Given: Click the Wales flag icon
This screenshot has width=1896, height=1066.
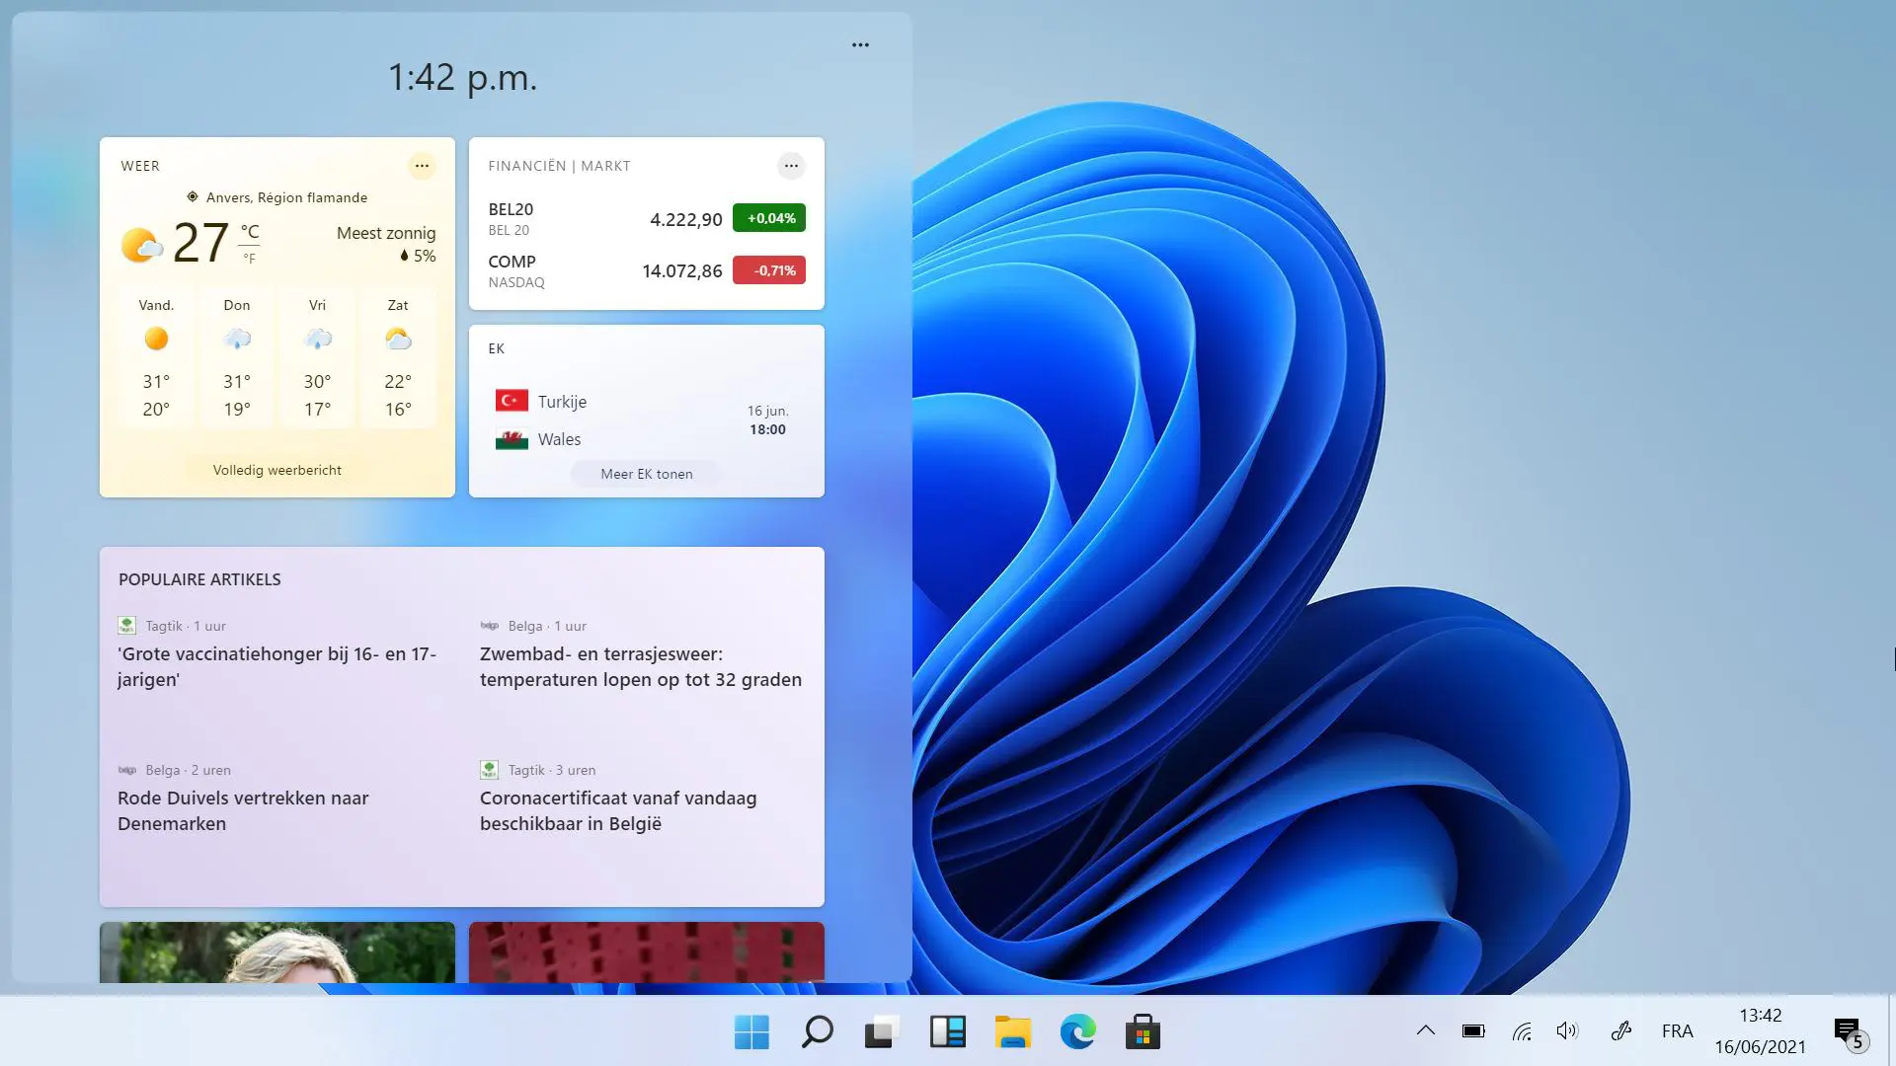Looking at the screenshot, I should click(512, 439).
